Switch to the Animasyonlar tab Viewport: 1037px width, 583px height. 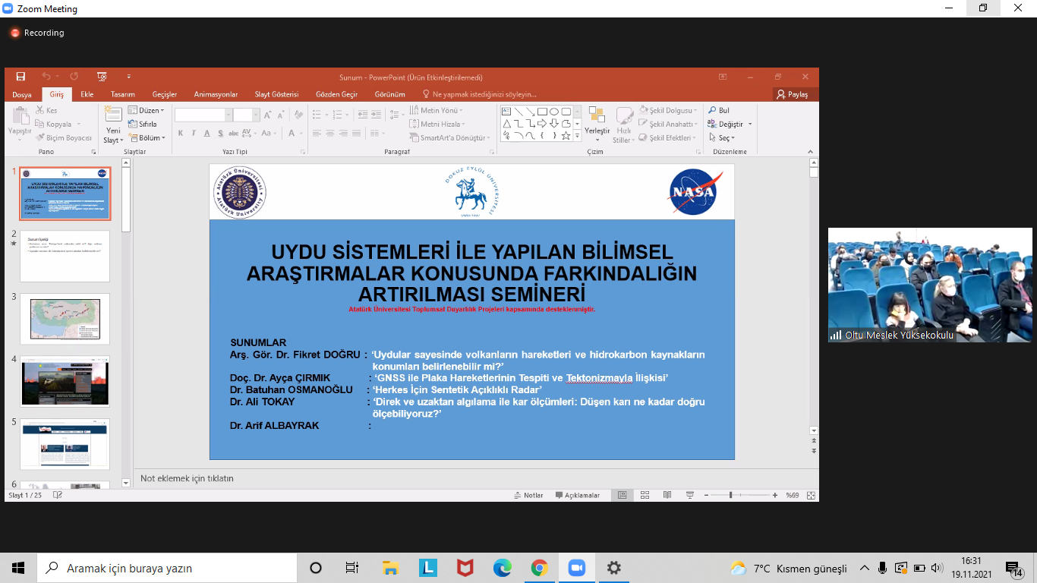click(216, 94)
